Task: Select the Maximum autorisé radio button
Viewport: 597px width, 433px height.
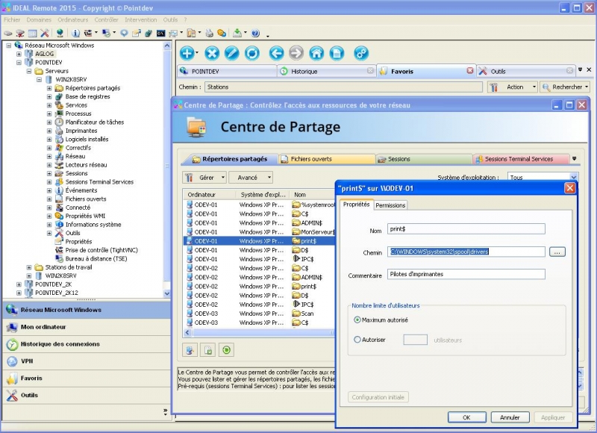Action: pos(357,320)
